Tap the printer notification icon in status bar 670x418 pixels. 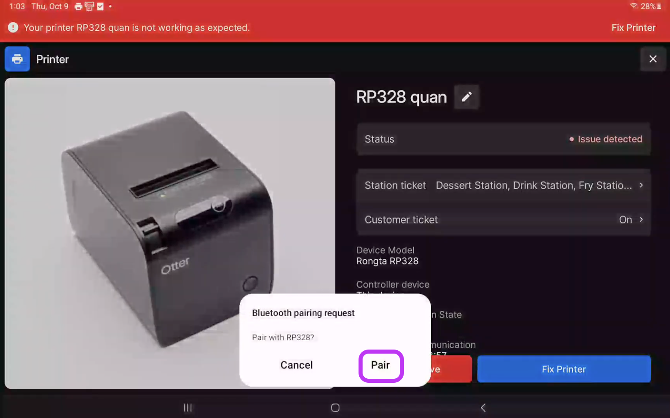point(78,6)
